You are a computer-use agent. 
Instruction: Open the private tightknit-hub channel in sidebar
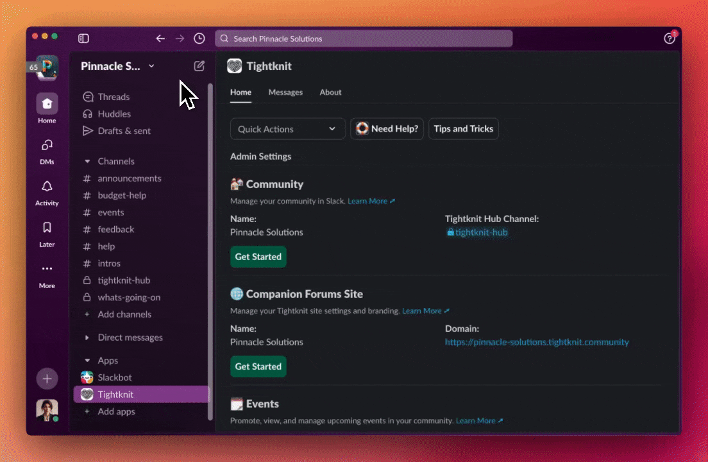(x=124, y=280)
